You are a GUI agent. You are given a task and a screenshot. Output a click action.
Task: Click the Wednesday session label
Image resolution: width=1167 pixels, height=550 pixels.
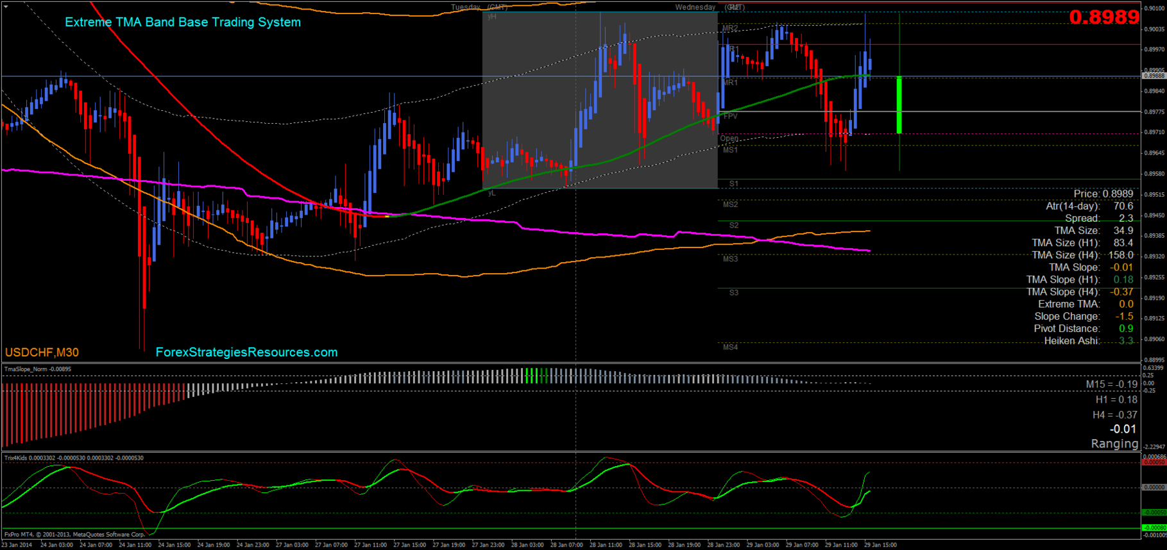pyautogui.click(x=695, y=8)
